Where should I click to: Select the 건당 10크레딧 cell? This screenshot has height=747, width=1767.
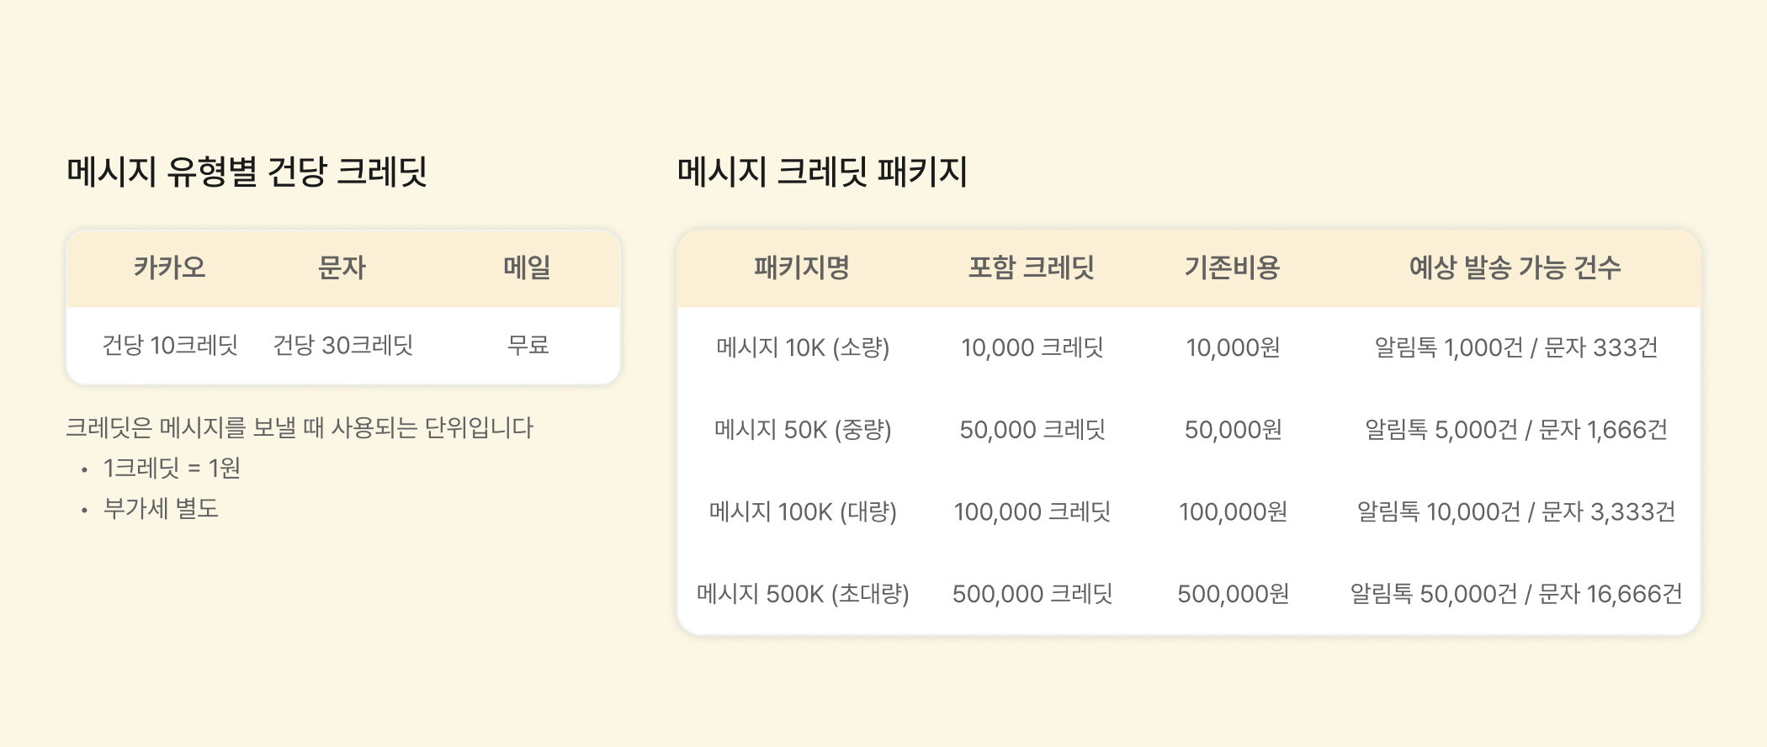pyautogui.click(x=170, y=345)
